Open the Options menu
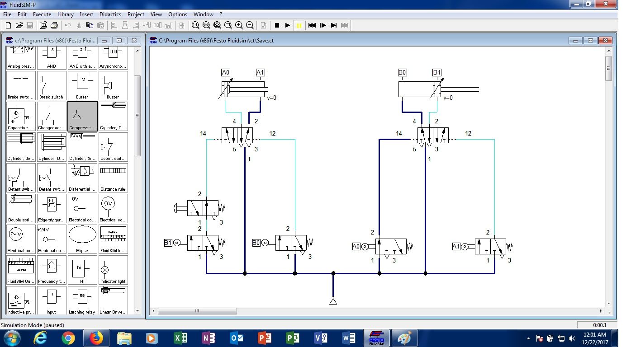 177,14
